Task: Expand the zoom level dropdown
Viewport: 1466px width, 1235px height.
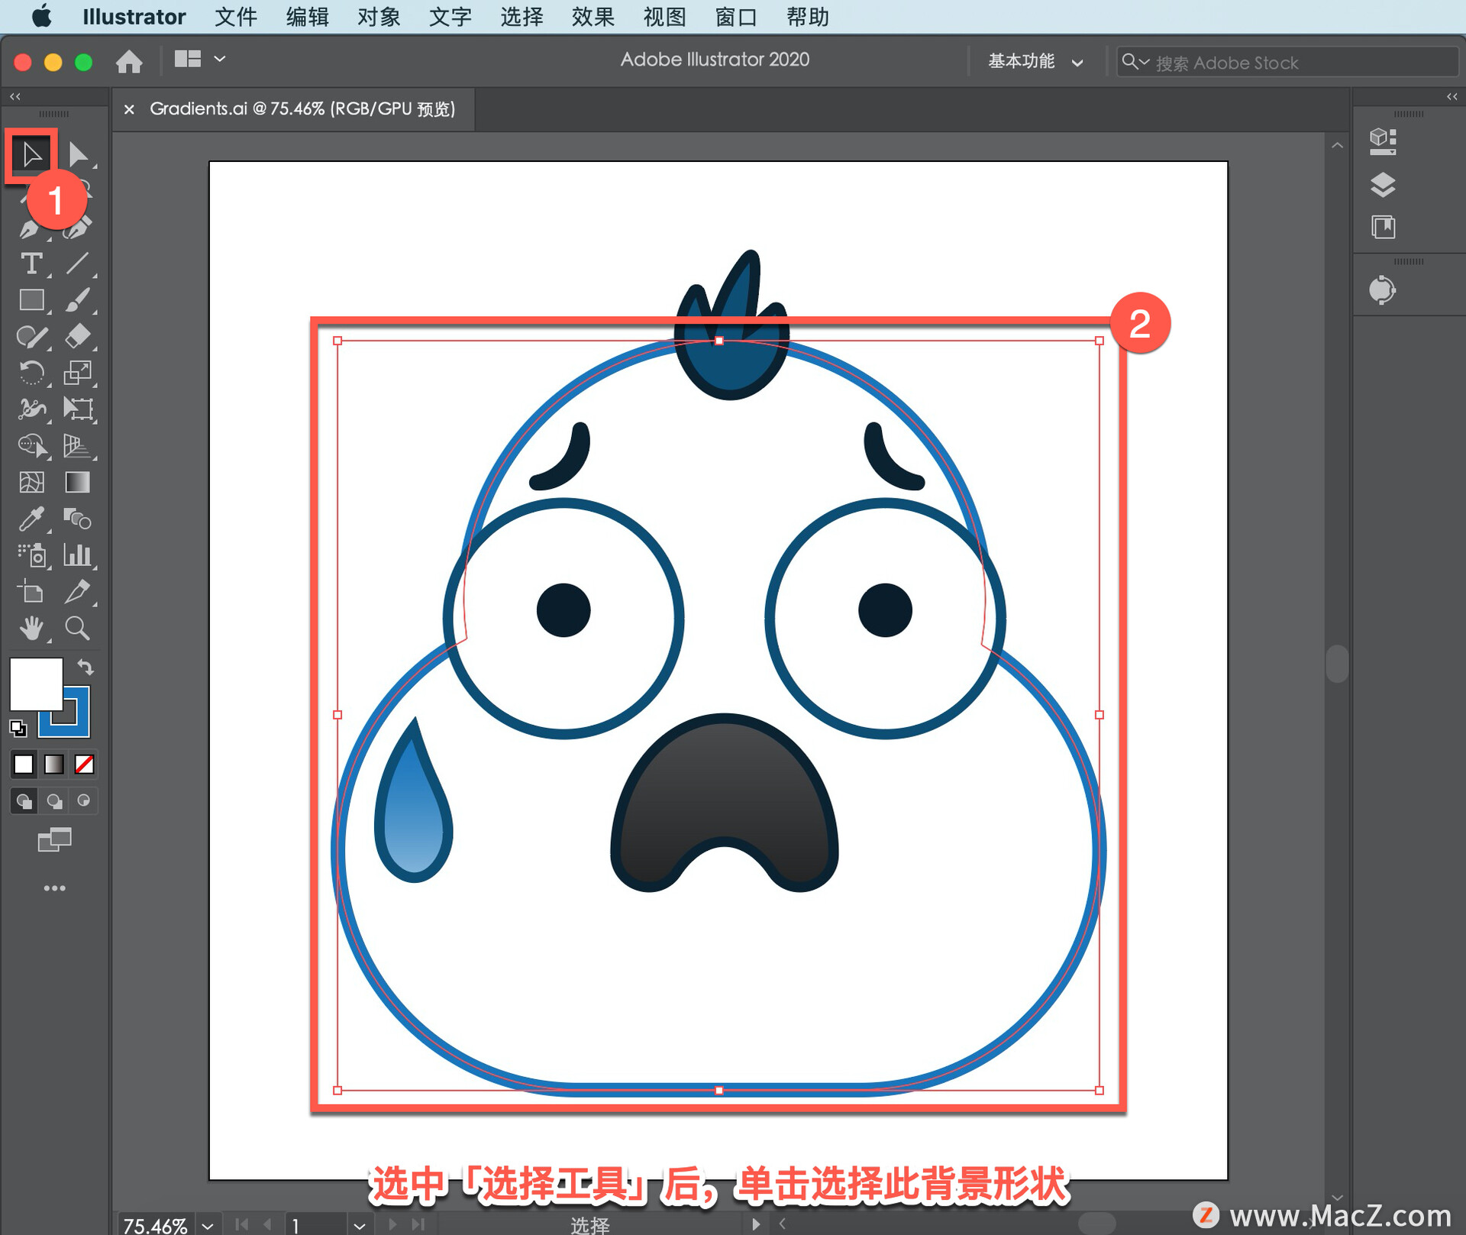Action: click(208, 1225)
